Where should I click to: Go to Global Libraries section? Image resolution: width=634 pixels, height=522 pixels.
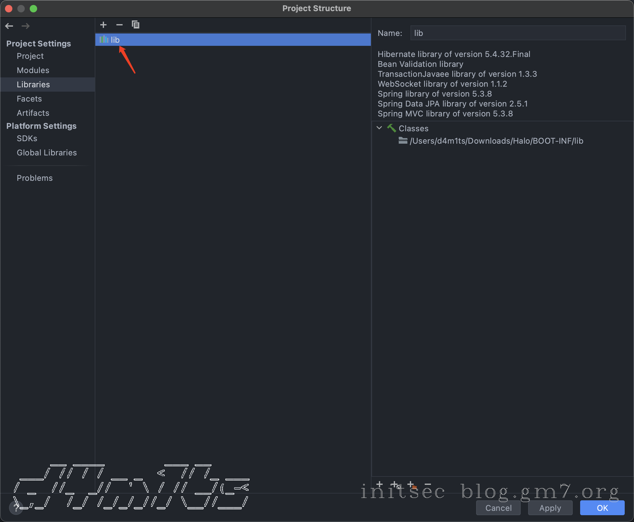pyautogui.click(x=46, y=153)
